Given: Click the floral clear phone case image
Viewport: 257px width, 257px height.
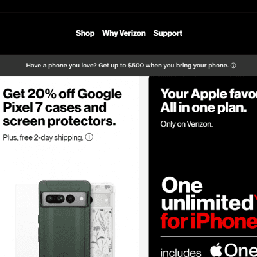Looking at the screenshot, I should [x=102, y=220].
